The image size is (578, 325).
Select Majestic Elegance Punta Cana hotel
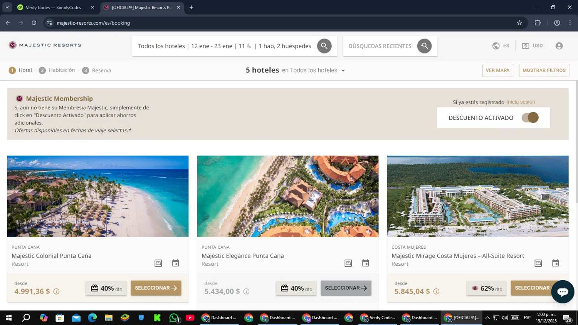(x=346, y=288)
